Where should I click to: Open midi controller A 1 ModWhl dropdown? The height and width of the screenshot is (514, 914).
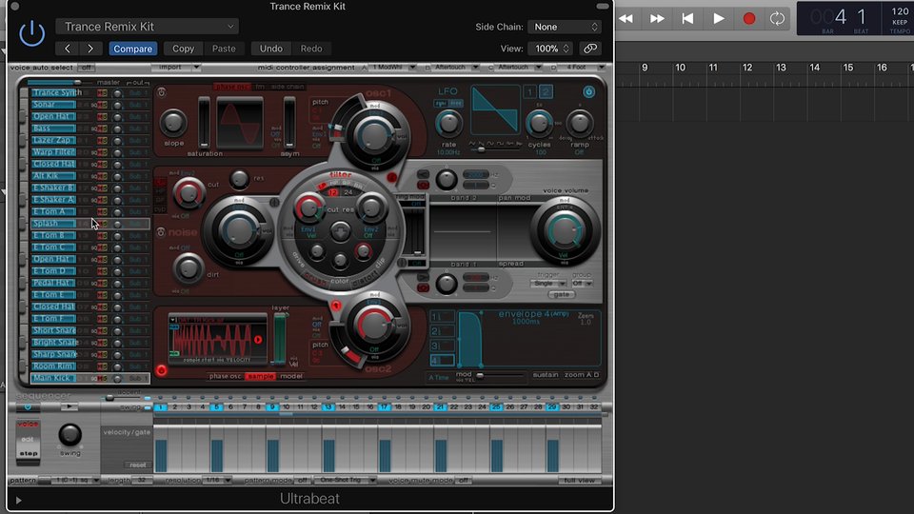pyautogui.click(x=393, y=68)
